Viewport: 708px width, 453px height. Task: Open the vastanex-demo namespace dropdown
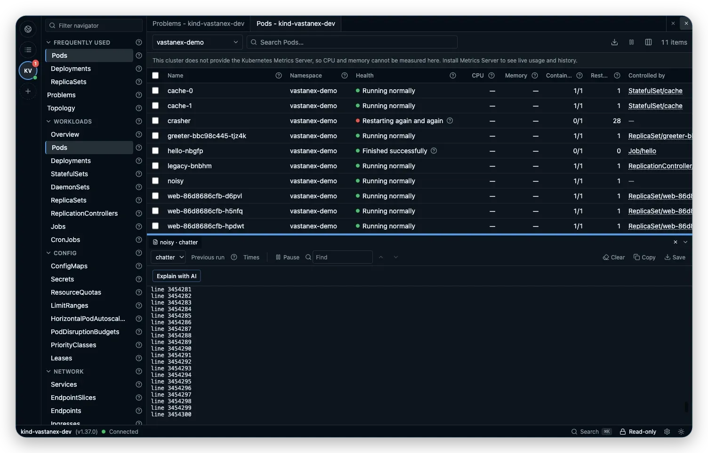pyautogui.click(x=197, y=42)
